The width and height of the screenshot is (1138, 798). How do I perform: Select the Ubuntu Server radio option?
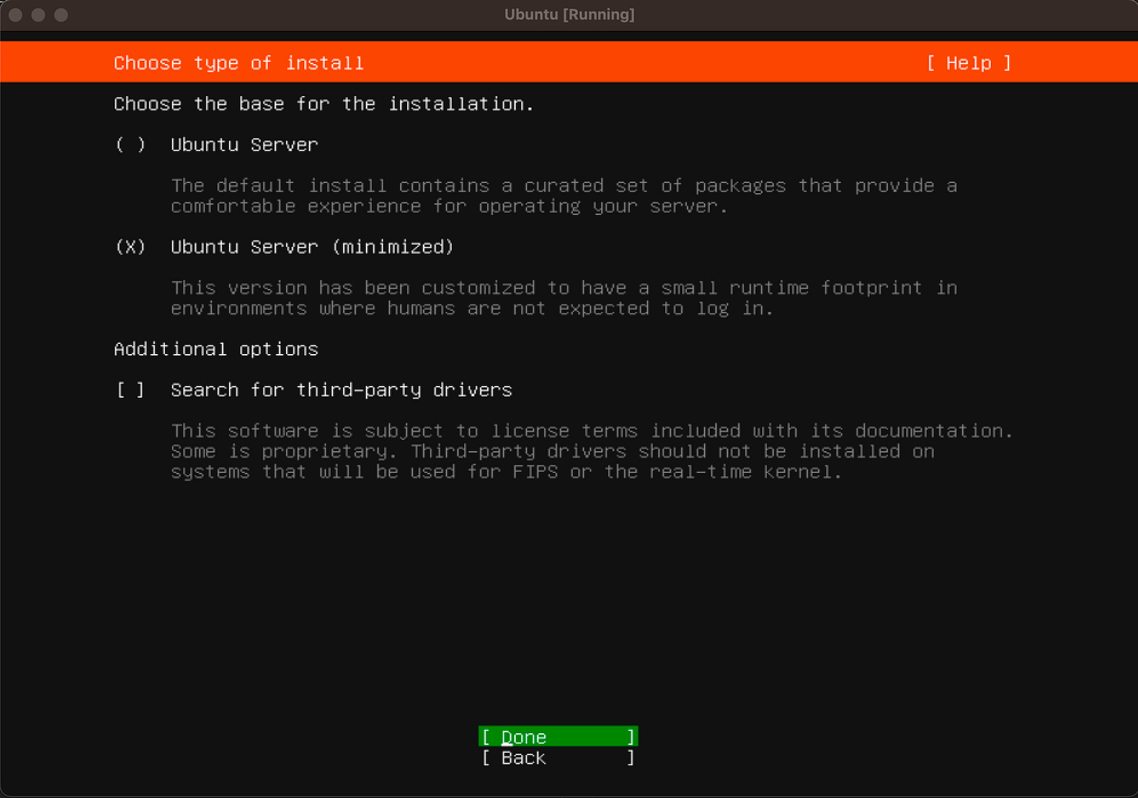131,145
